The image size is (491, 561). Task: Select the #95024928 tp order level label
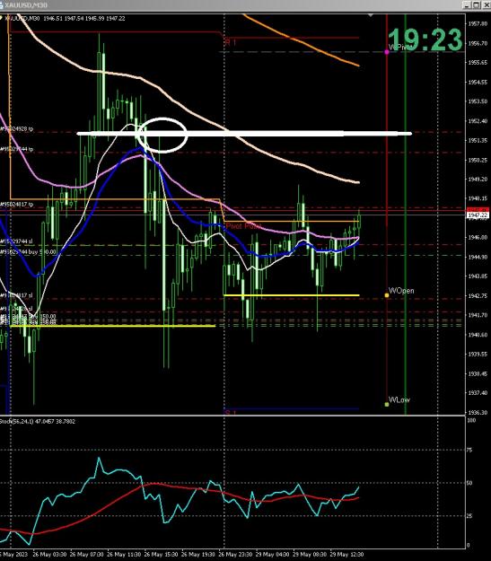(17, 128)
